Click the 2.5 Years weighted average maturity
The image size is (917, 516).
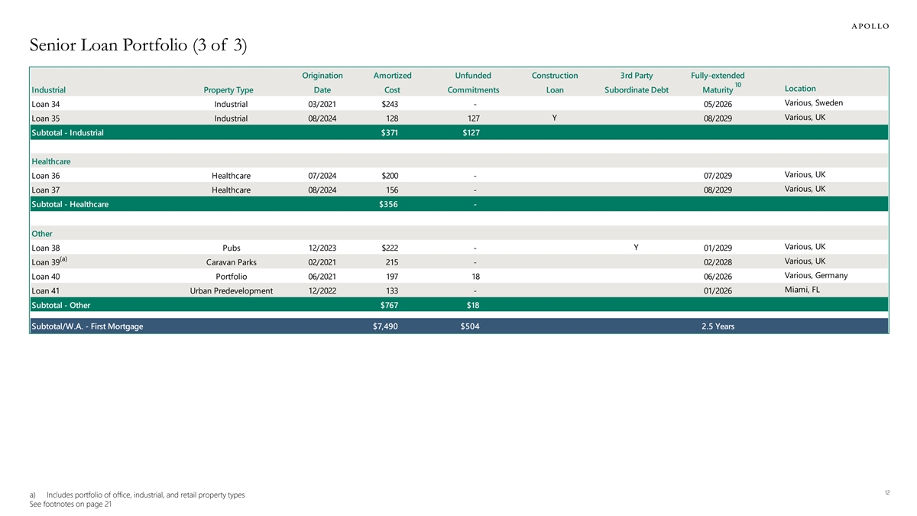click(718, 327)
